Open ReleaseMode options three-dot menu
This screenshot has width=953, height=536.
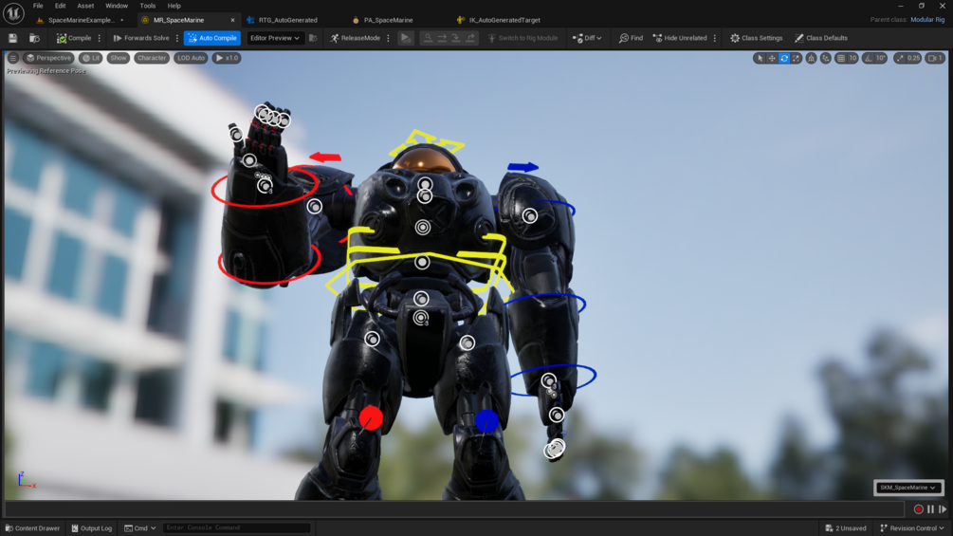tap(389, 38)
